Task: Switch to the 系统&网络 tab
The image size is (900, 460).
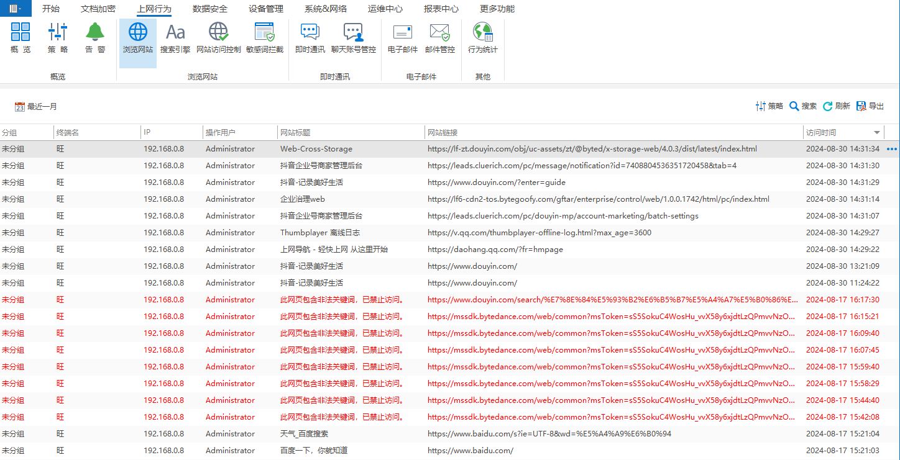Action: (326, 9)
